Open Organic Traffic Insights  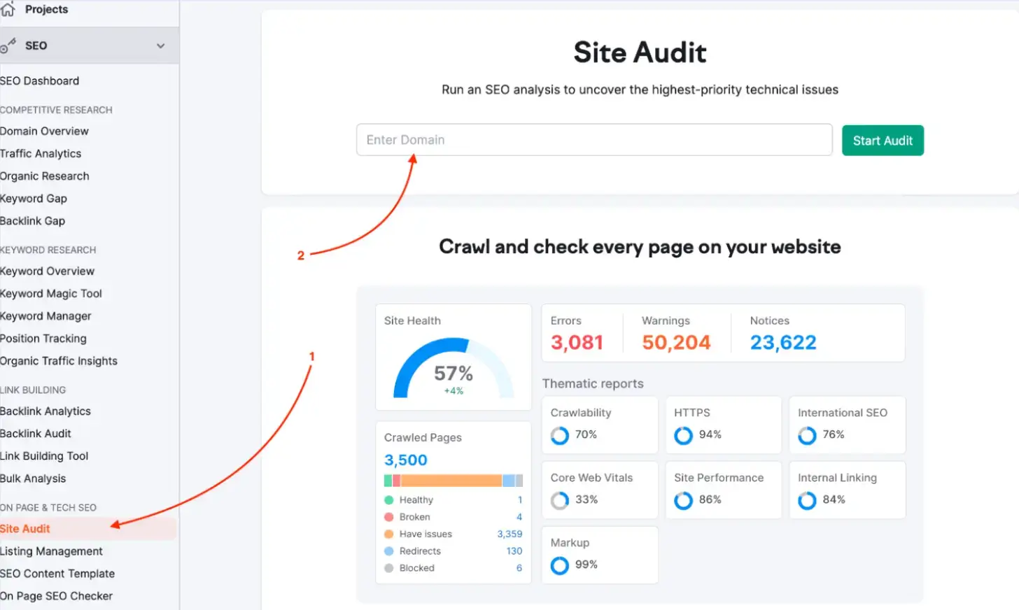pos(59,360)
